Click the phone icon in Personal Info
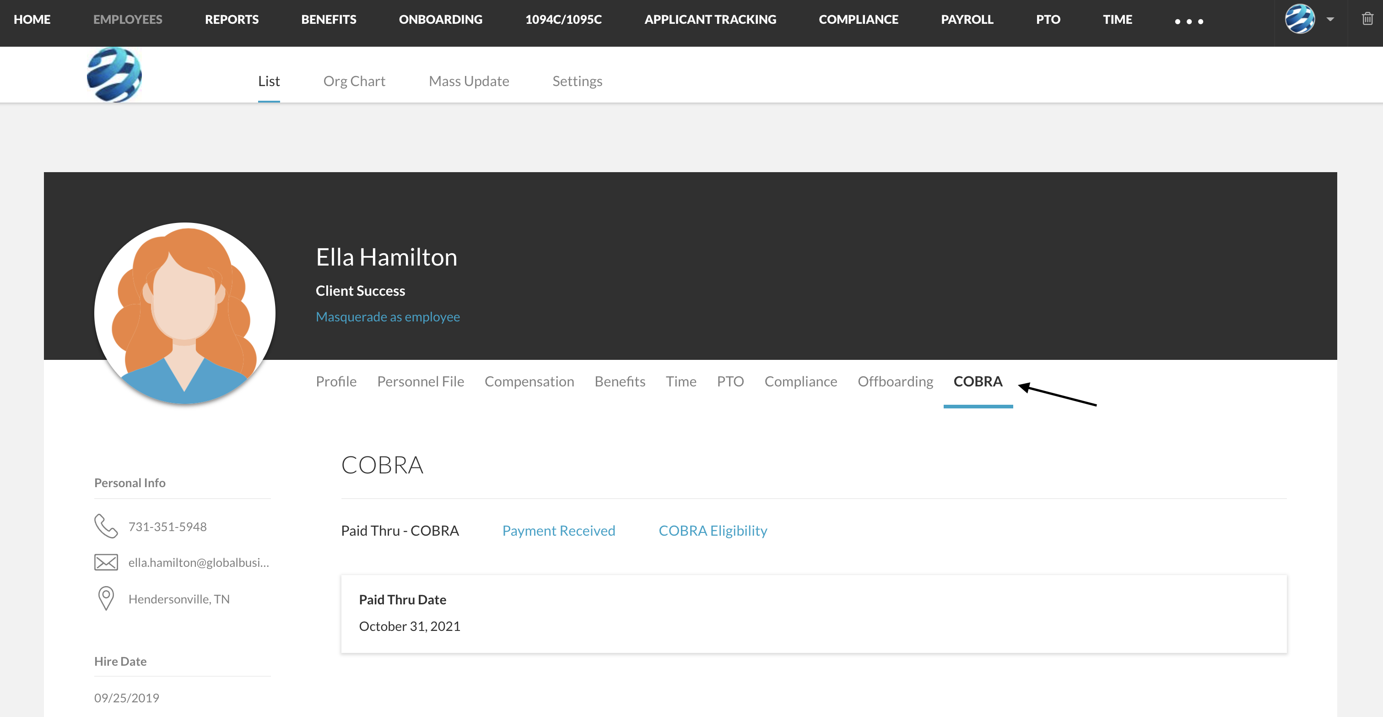1383x717 pixels. click(106, 527)
